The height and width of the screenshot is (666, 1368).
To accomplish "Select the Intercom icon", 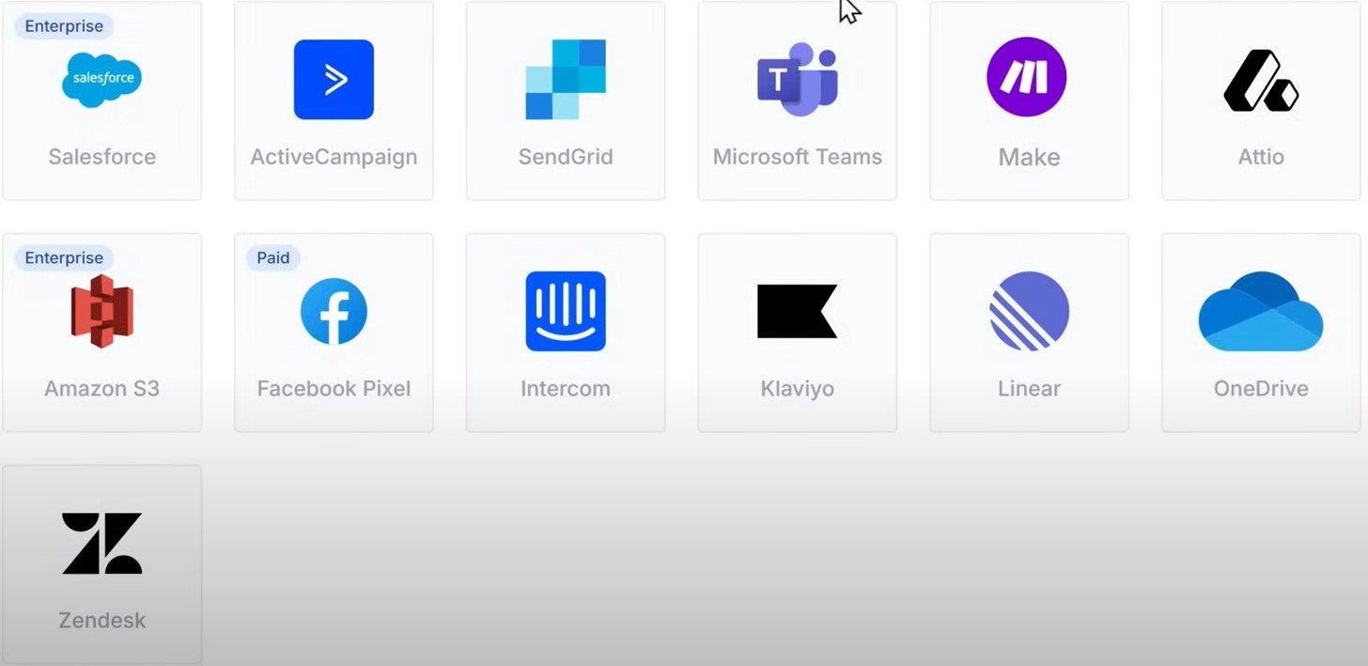I will (566, 311).
